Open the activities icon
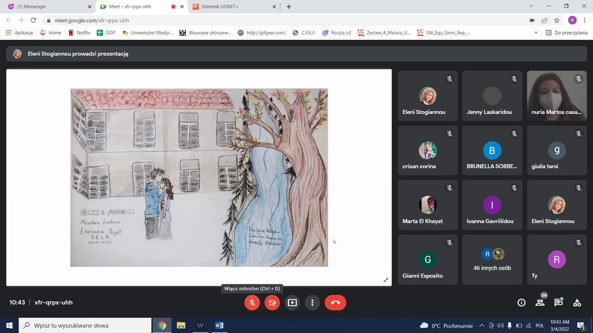The image size is (593, 333). tap(577, 302)
